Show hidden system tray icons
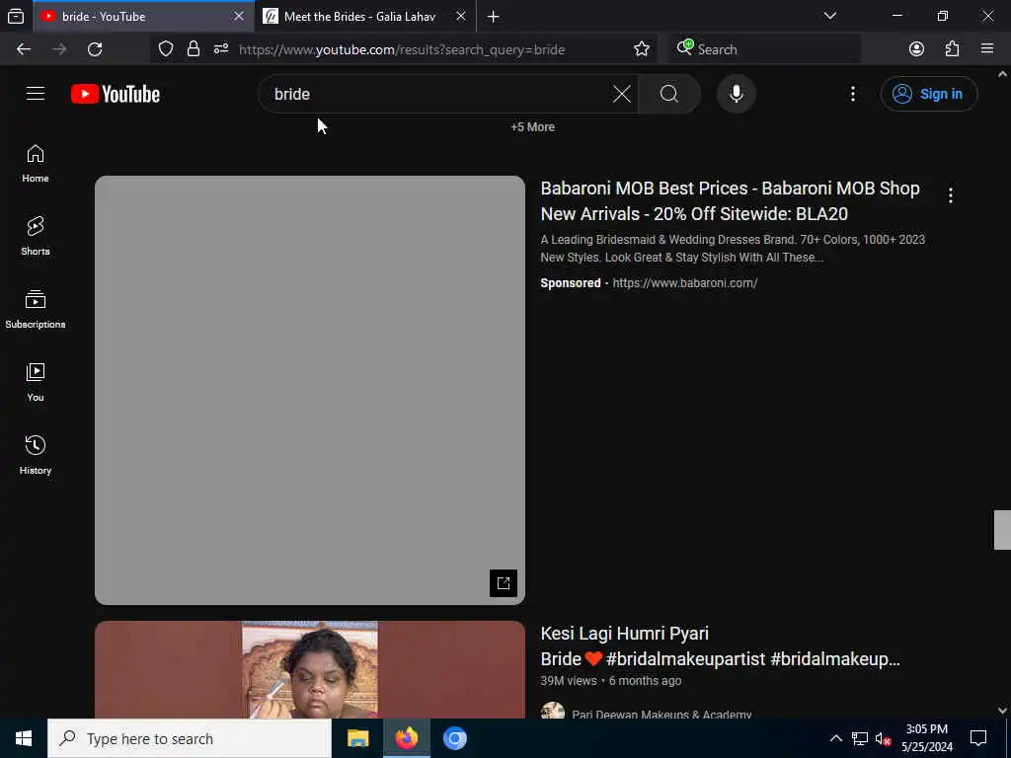The width and height of the screenshot is (1011, 758). (835, 738)
